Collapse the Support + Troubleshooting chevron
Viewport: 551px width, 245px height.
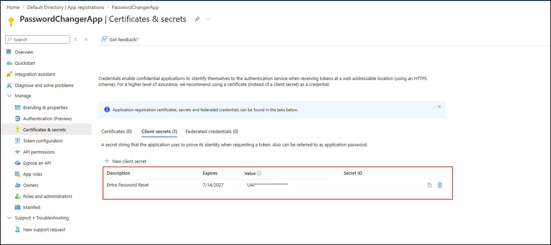pyautogui.click(x=9, y=218)
